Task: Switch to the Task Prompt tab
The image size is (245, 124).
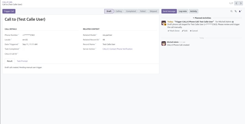Action: [22, 61]
